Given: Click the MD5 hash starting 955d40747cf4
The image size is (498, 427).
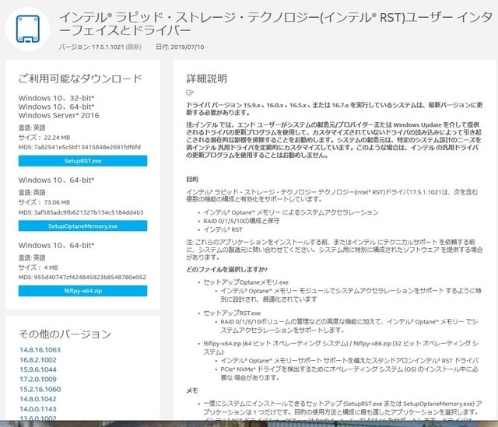Looking at the screenshot, I should click(x=90, y=277).
